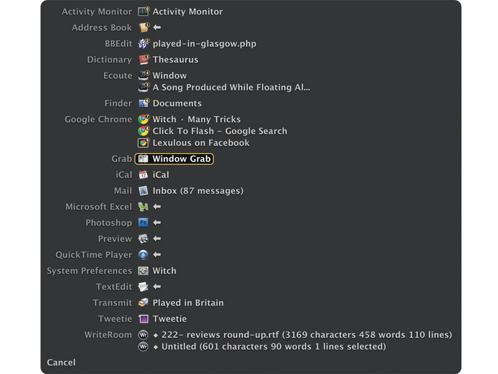Click the Address Book icon
This screenshot has width=498, height=374.
144,27
